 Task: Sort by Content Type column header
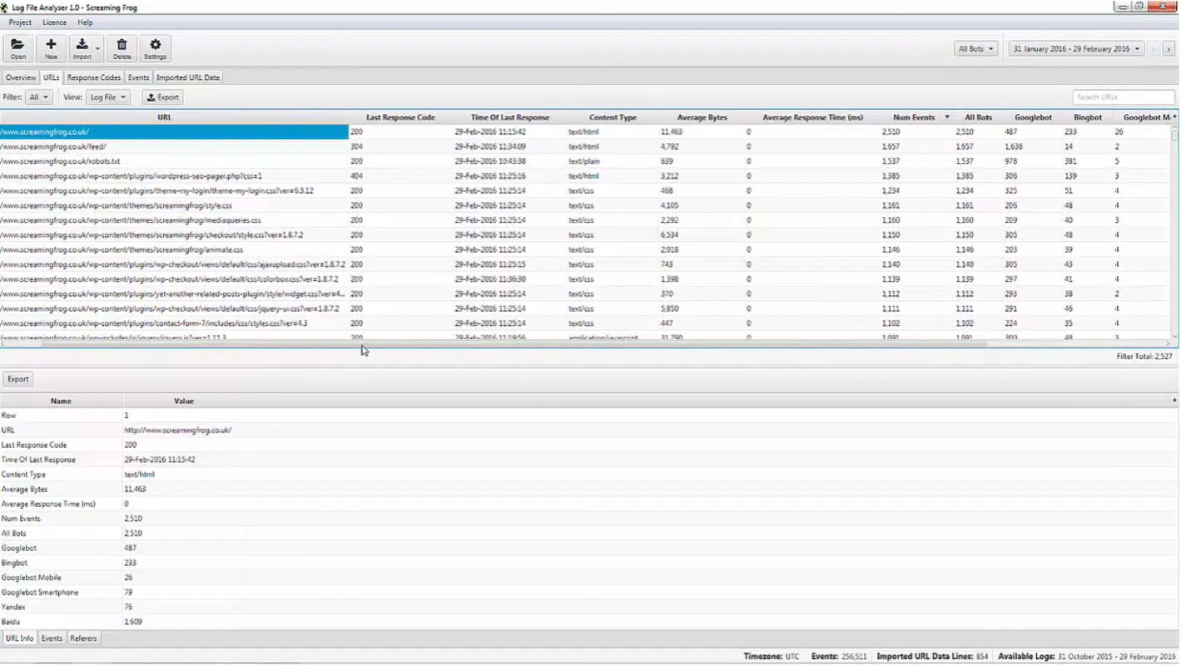(613, 117)
